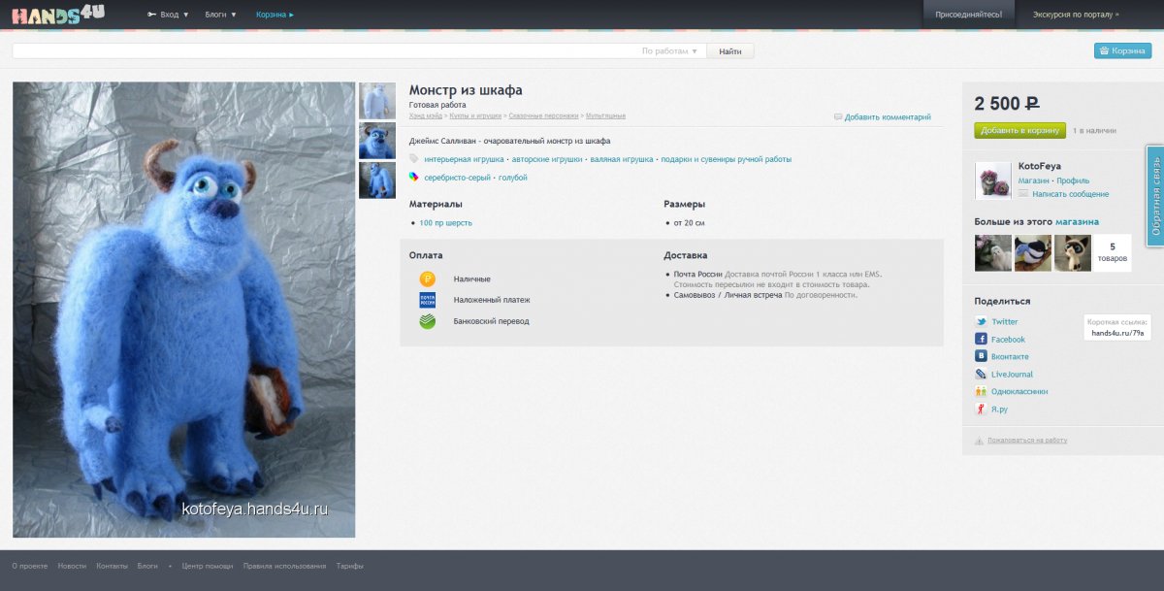Open the Корзина menu in header

[x=275, y=15]
